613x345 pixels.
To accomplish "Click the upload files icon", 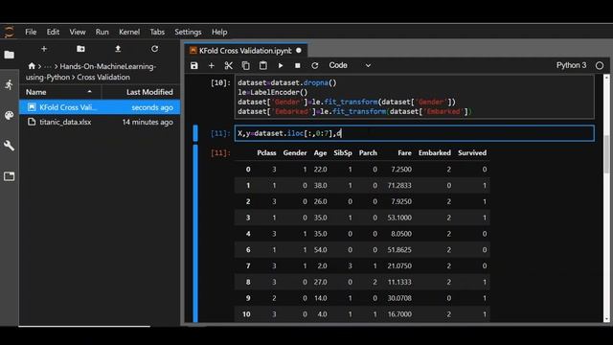I will pos(118,49).
